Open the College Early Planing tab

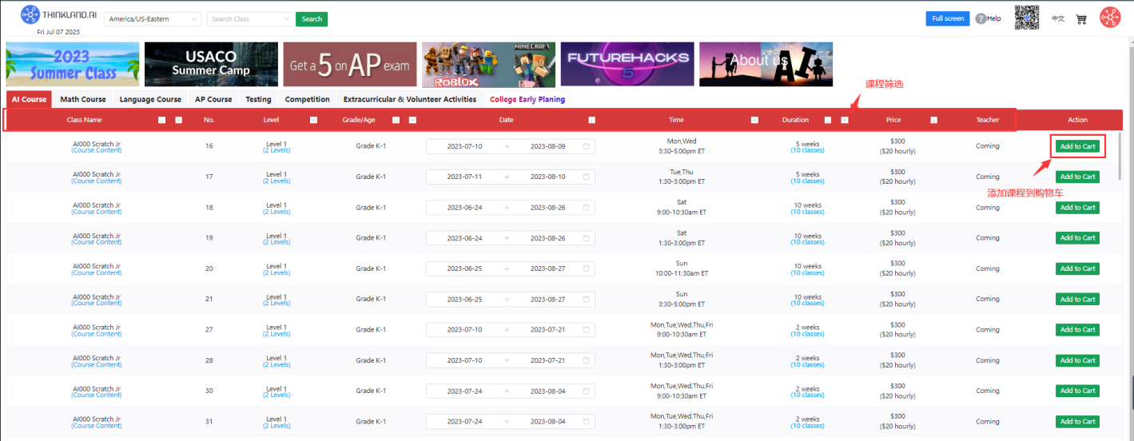(x=527, y=100)
